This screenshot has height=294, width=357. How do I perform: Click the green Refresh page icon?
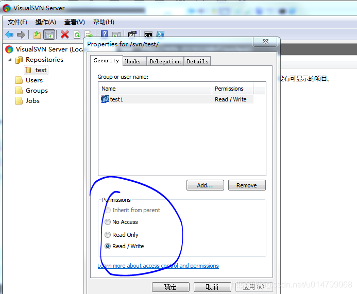pyautogui.click(x=77, y=35)
